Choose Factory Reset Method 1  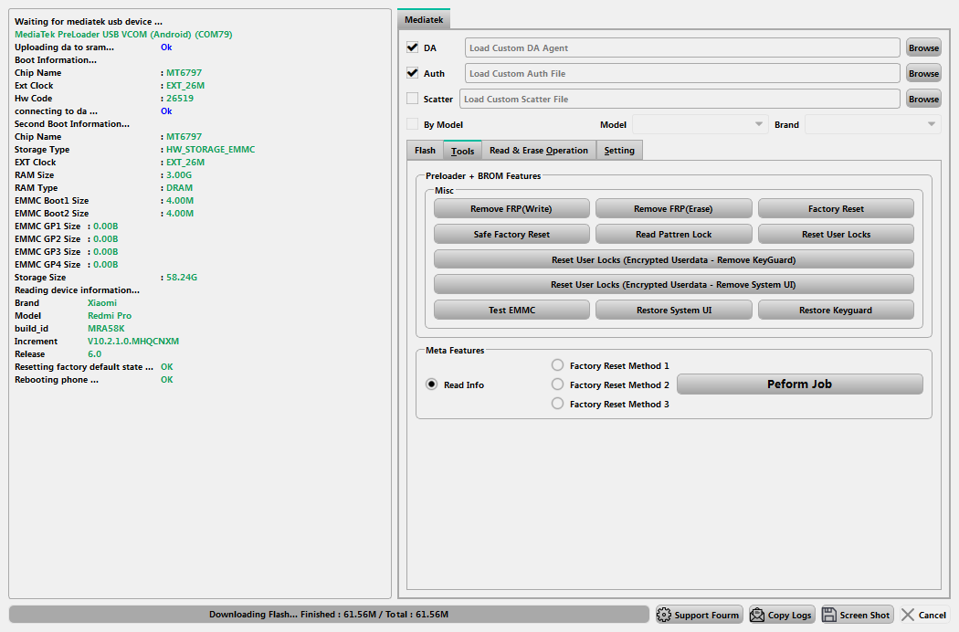557,365
